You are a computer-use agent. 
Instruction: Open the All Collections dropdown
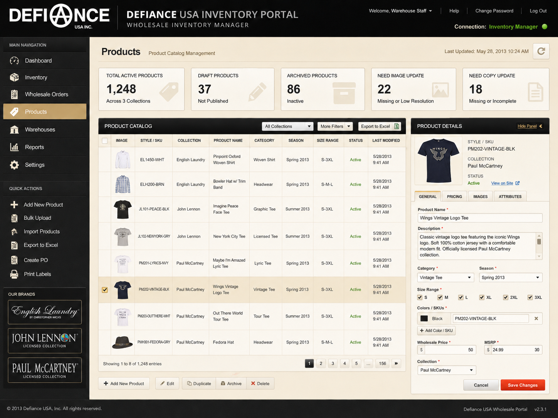[287, 126]
